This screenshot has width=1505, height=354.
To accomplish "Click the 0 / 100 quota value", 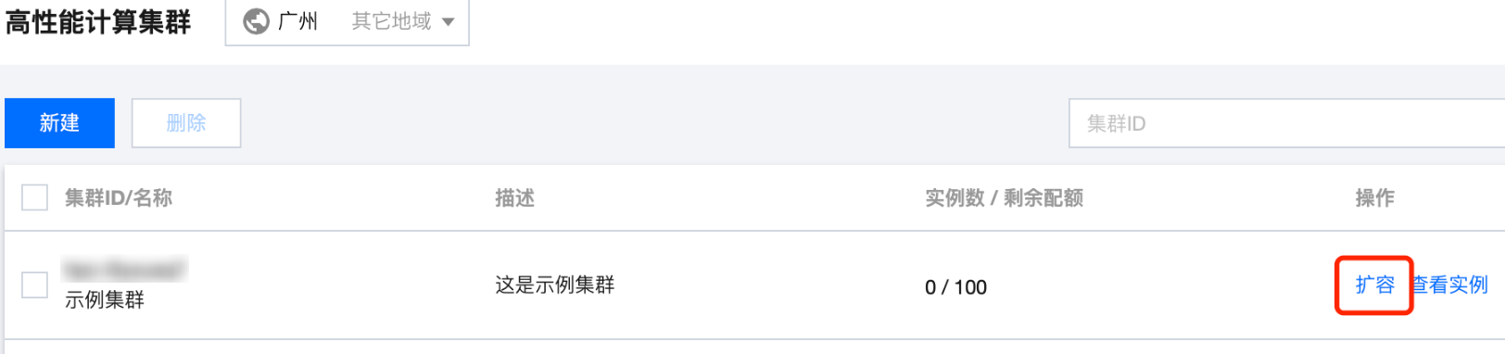I will 955,287.
